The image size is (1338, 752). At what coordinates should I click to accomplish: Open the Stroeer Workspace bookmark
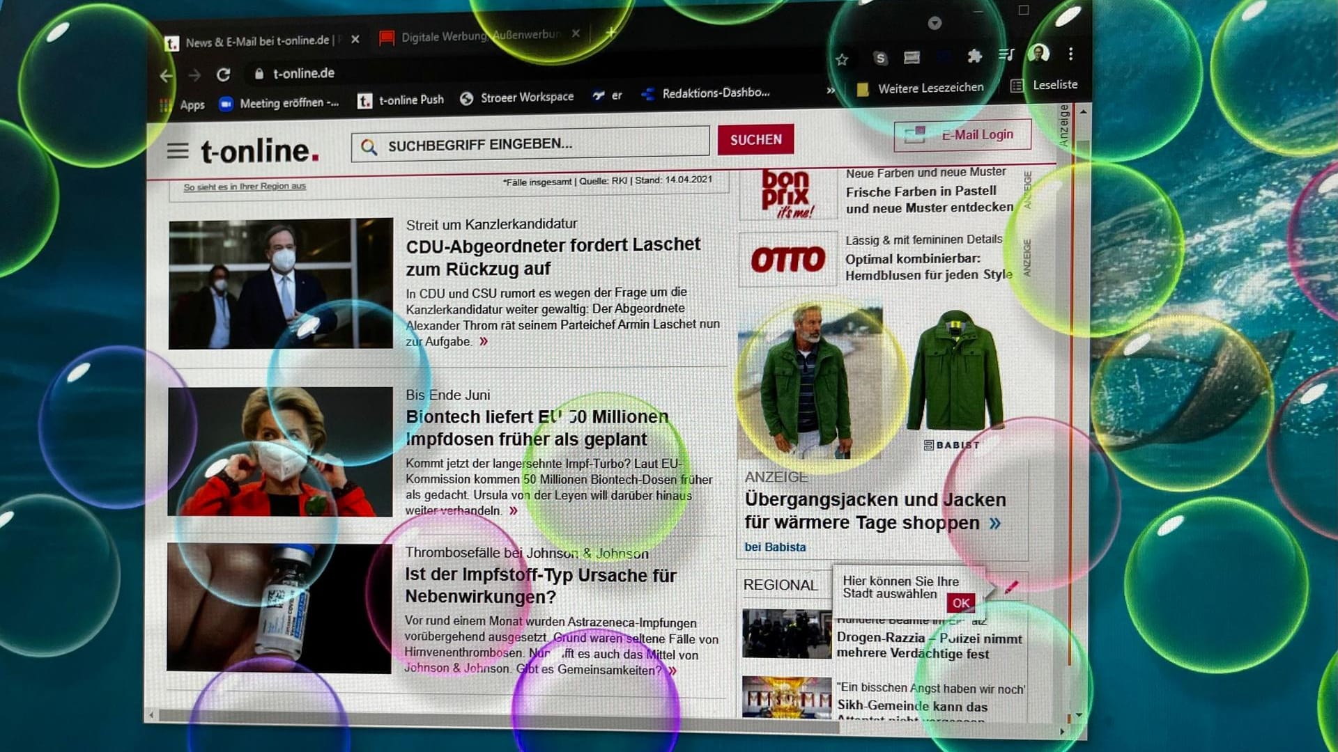coord(517,97)
